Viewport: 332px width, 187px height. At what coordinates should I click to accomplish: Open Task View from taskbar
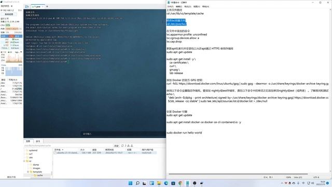(x=144, y=183)
